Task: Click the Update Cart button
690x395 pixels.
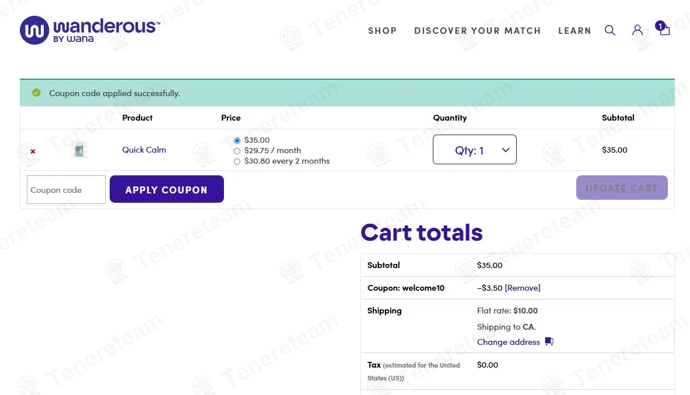Action: 622,188
